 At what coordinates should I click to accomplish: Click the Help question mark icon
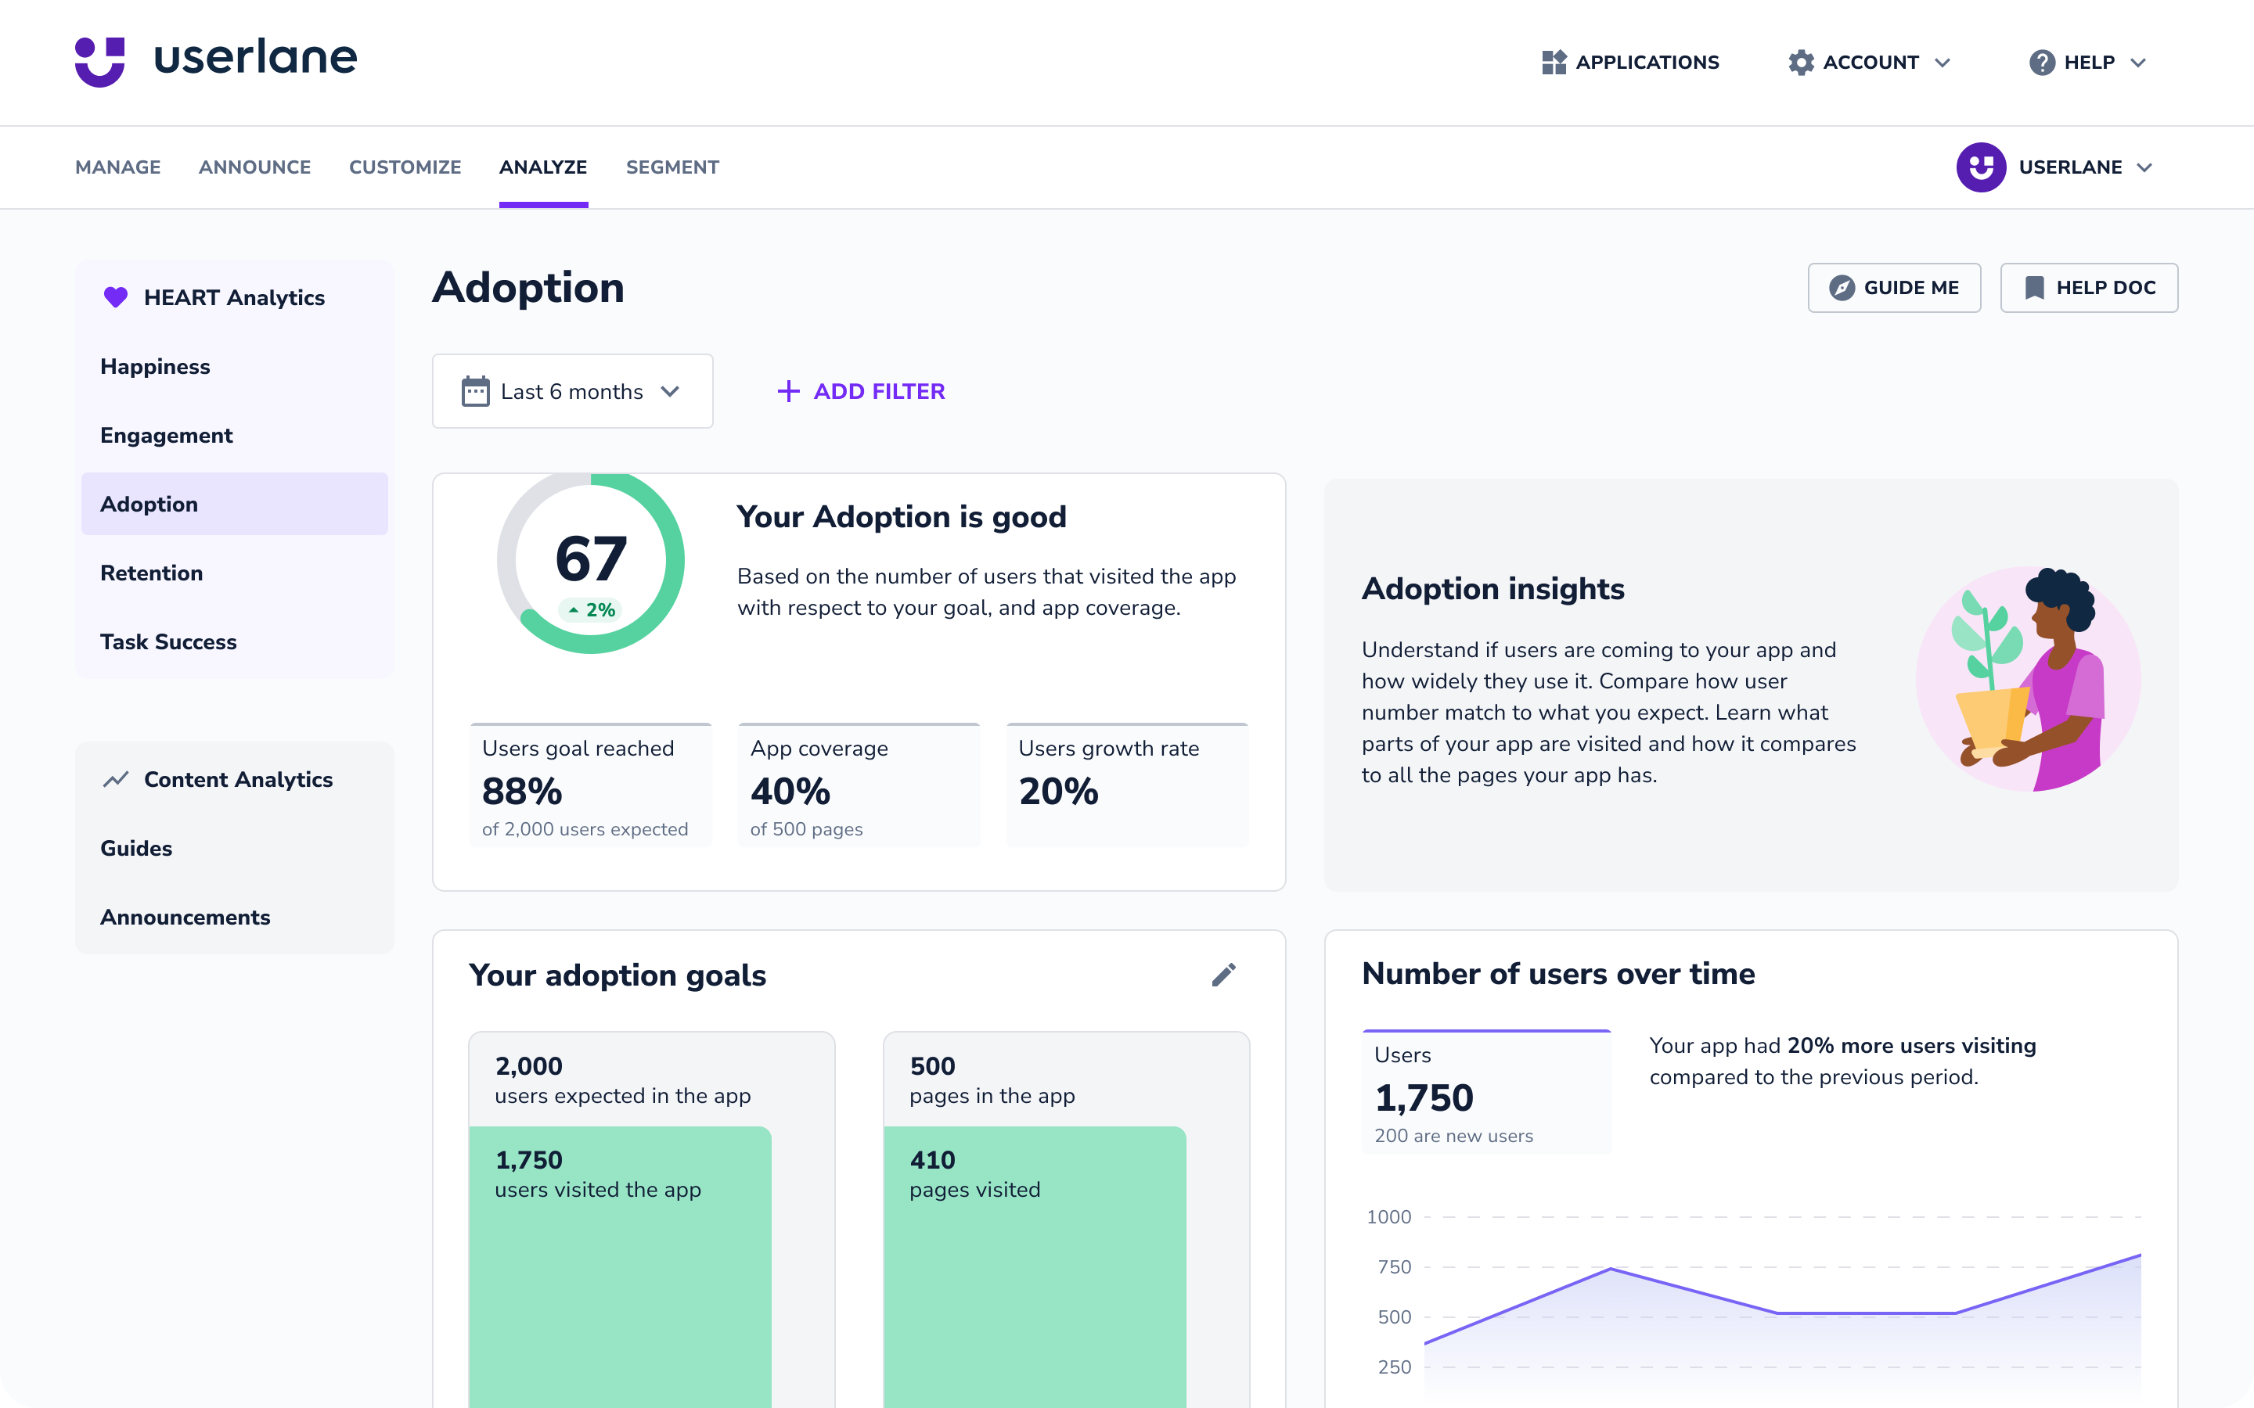coord(2042,63)
